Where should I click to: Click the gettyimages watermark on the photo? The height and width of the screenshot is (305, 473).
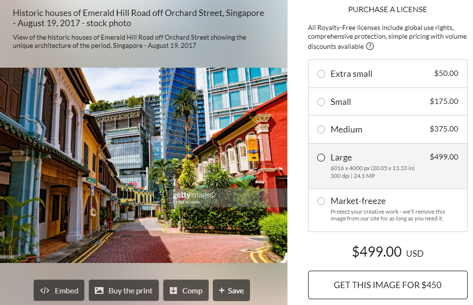tap(193, 195)
